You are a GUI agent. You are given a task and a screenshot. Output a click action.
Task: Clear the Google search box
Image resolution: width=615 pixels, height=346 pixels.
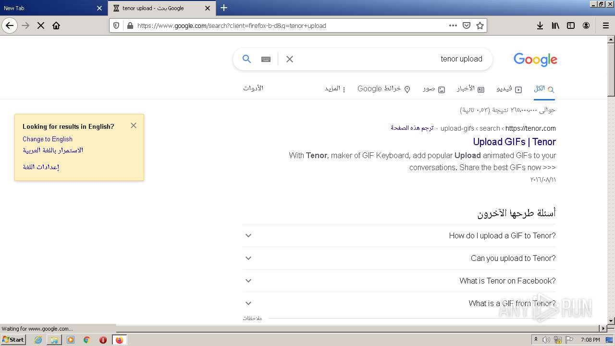(290, 59)
